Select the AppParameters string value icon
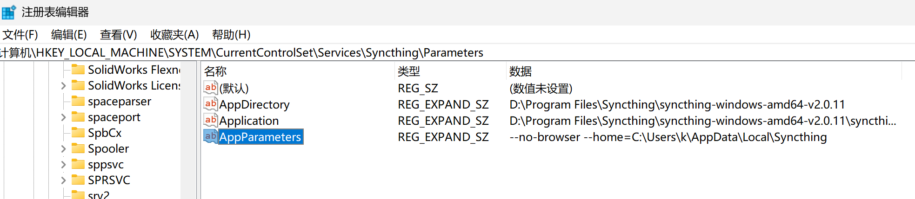Viewport: 915px width, 199px height. [210, 136]
